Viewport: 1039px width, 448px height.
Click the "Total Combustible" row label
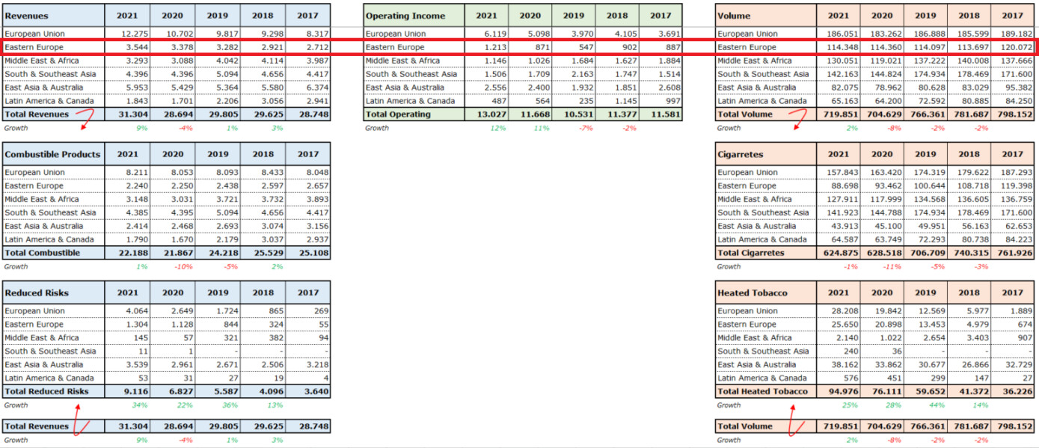pos(41,253)
